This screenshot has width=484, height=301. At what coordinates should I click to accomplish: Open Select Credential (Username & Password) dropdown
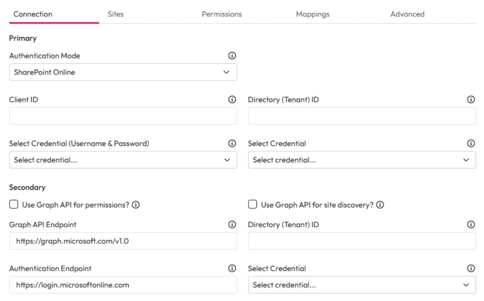123,160
